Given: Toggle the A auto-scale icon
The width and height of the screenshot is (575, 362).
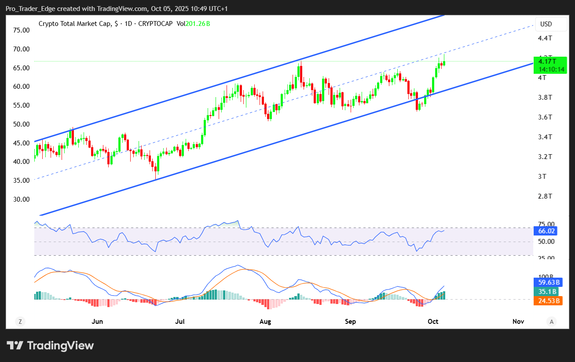Looking at the screenshot, I should tap(551, 322).
